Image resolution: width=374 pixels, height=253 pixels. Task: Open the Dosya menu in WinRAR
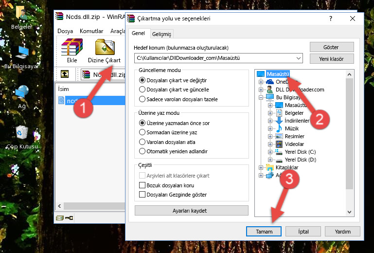point(65,31)
